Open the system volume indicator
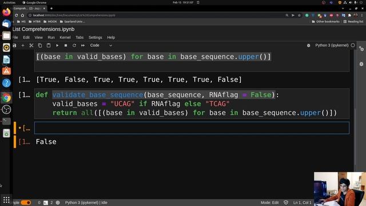366x206 pixels. point(351,2)
